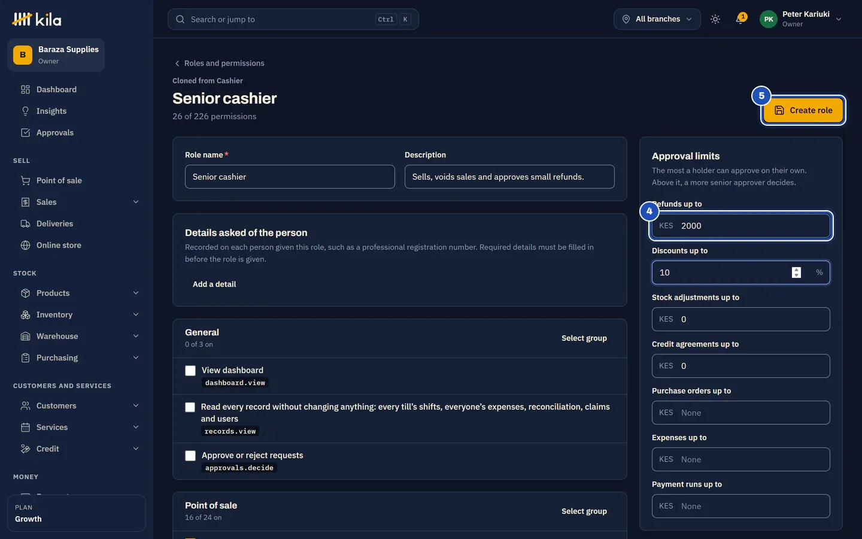Image resolution: width=862 pixels, height=539 pixels.
Task: Click the Dashboard grid icon
Action: pyautogui.click(x=25, y=90)
